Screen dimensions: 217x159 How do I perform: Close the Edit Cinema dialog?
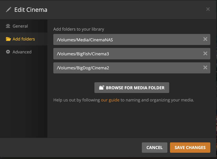point(208,9)
